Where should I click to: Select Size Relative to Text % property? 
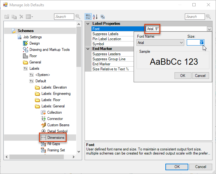113,69
